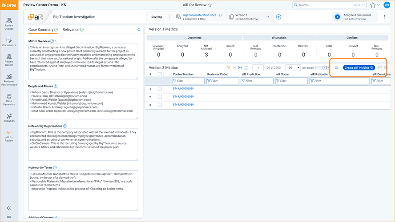Favorite aiR for Review page star
This screenshot has height=222, width=395.
pyautogui.click(x=210, y=5)
